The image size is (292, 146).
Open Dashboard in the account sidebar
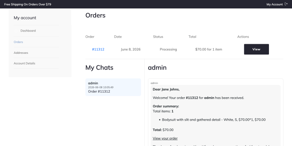[x=28, y=31]
